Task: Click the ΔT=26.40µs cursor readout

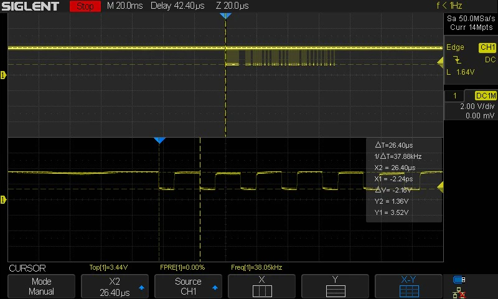Action: (x=394, y=145)
